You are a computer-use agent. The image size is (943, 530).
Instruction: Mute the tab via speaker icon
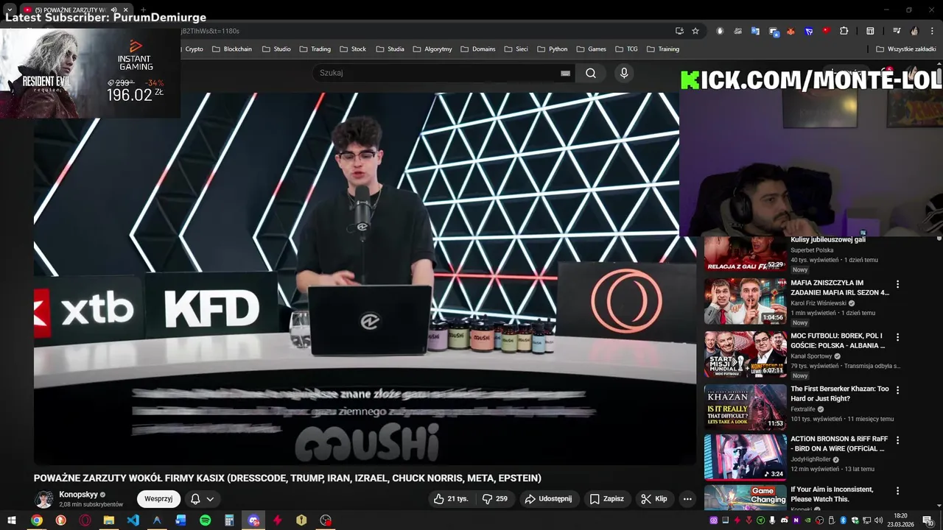pyautogui.click(x=114, y=10)
